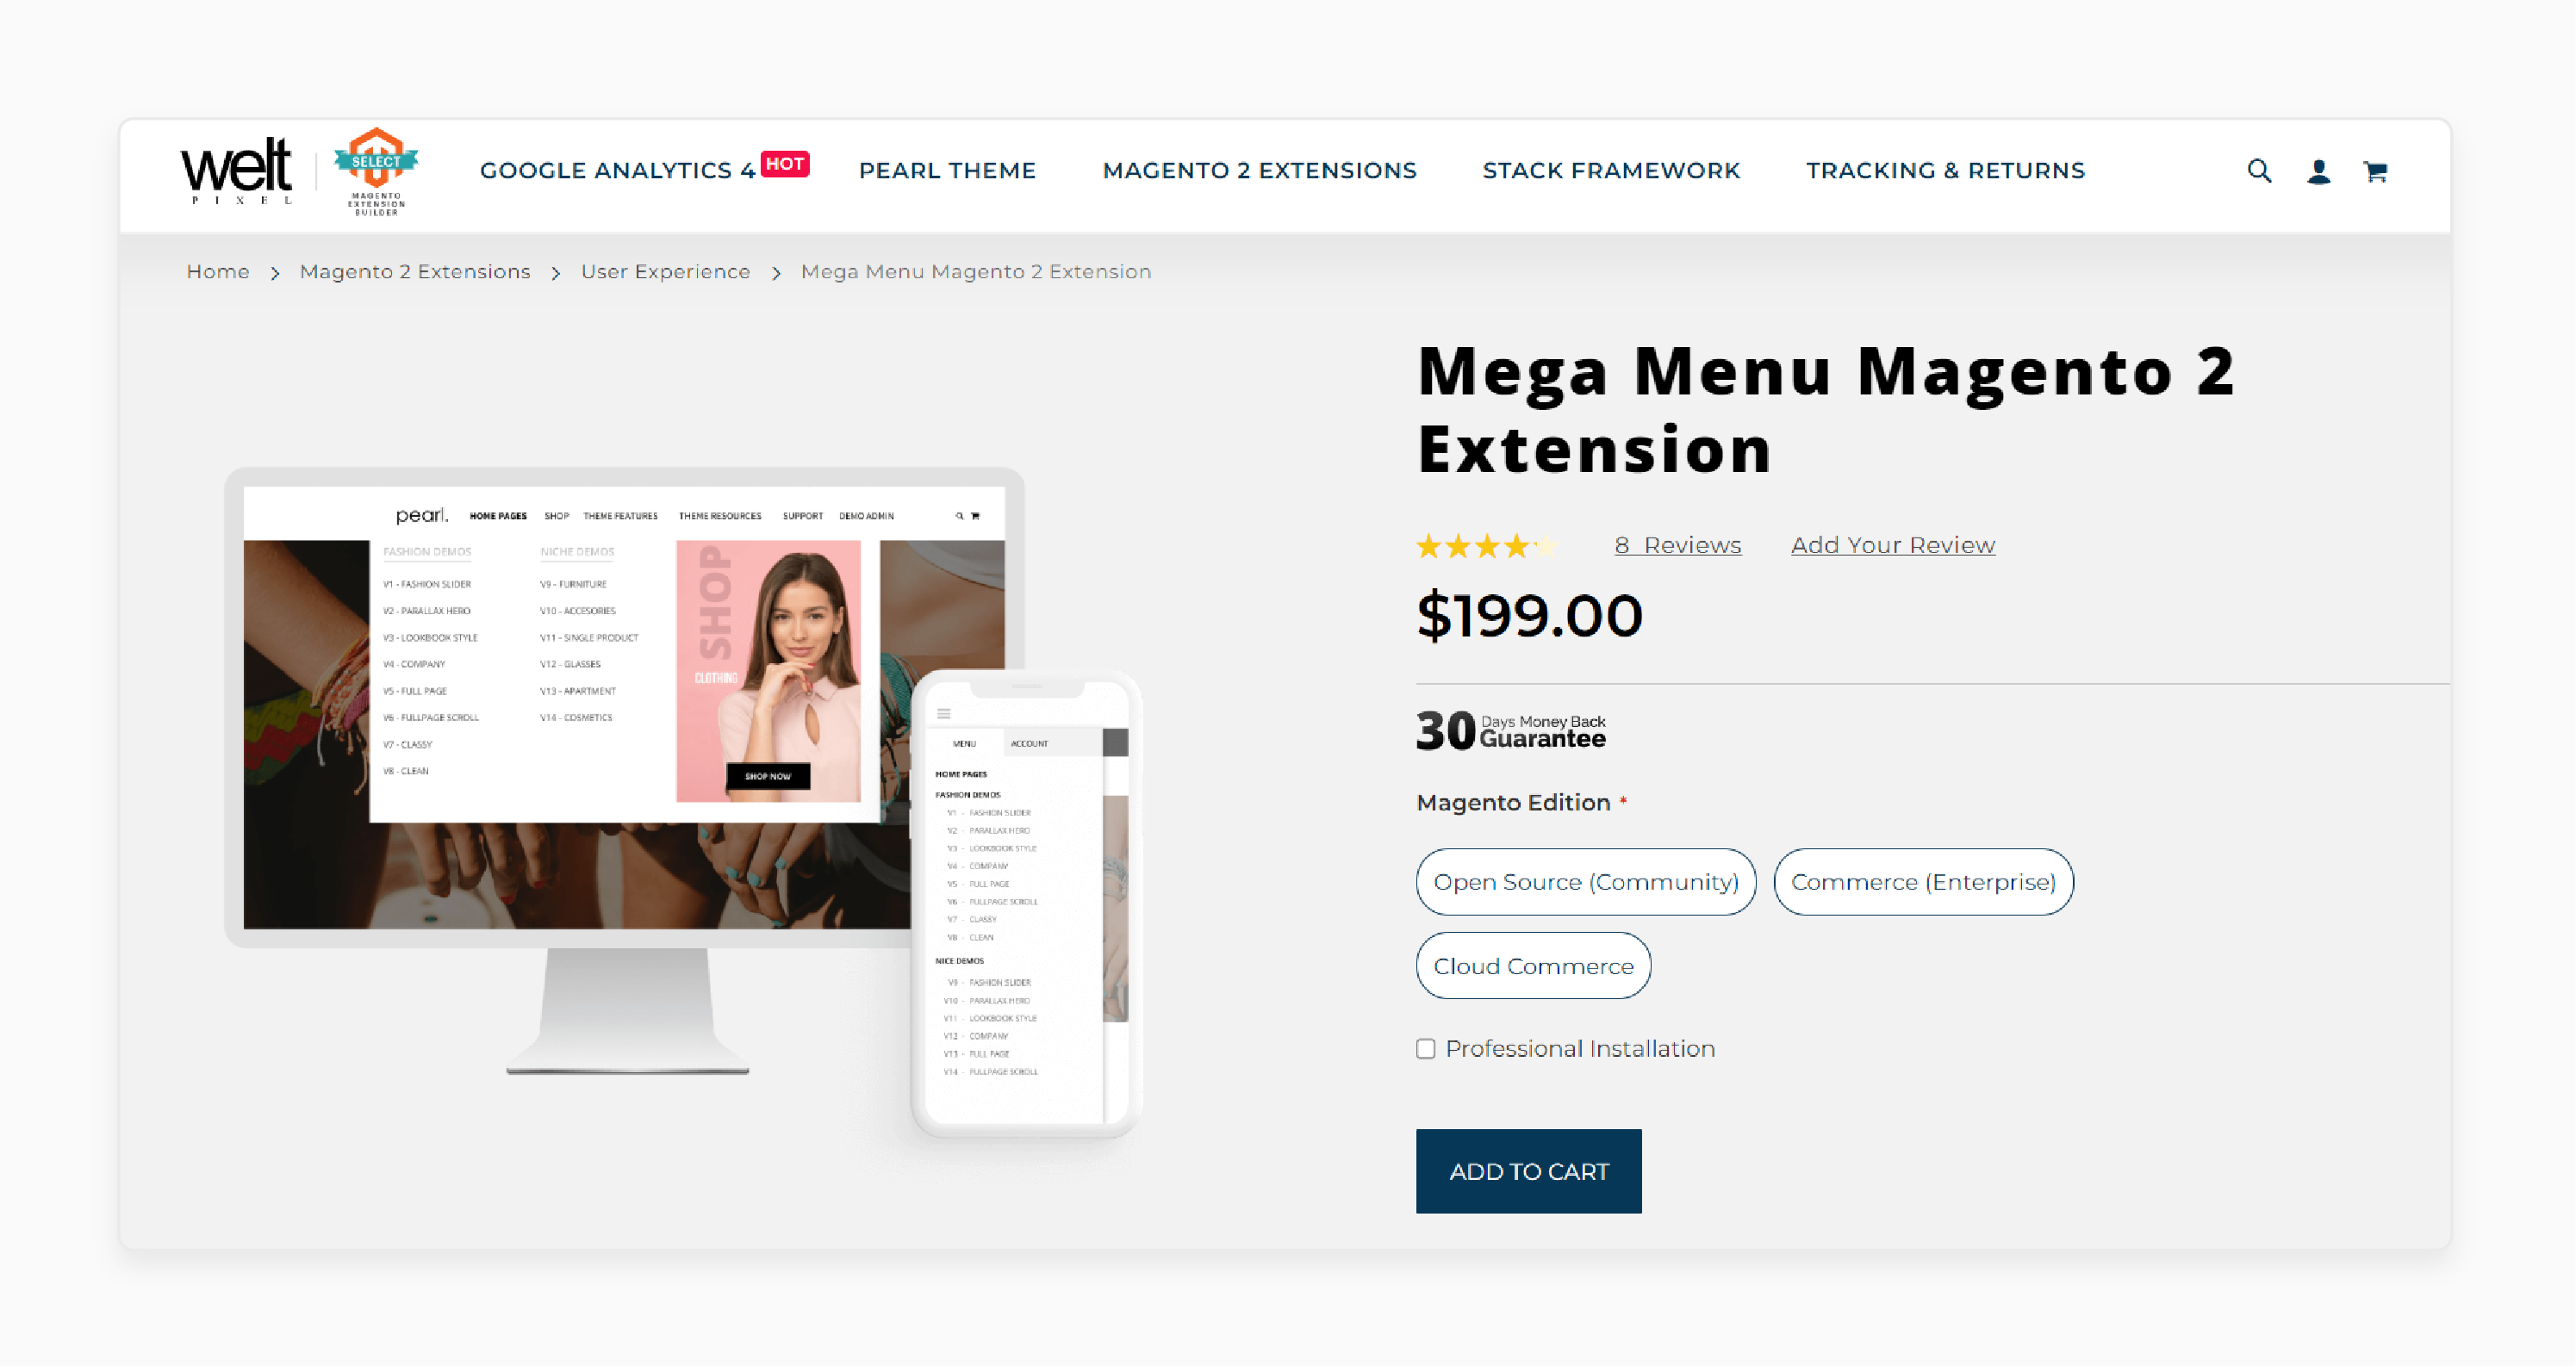This screenshot has height=1366, width=2576.
Task: Navigate to Magento 2 Extensions menu
Action: pos(1260,171)
